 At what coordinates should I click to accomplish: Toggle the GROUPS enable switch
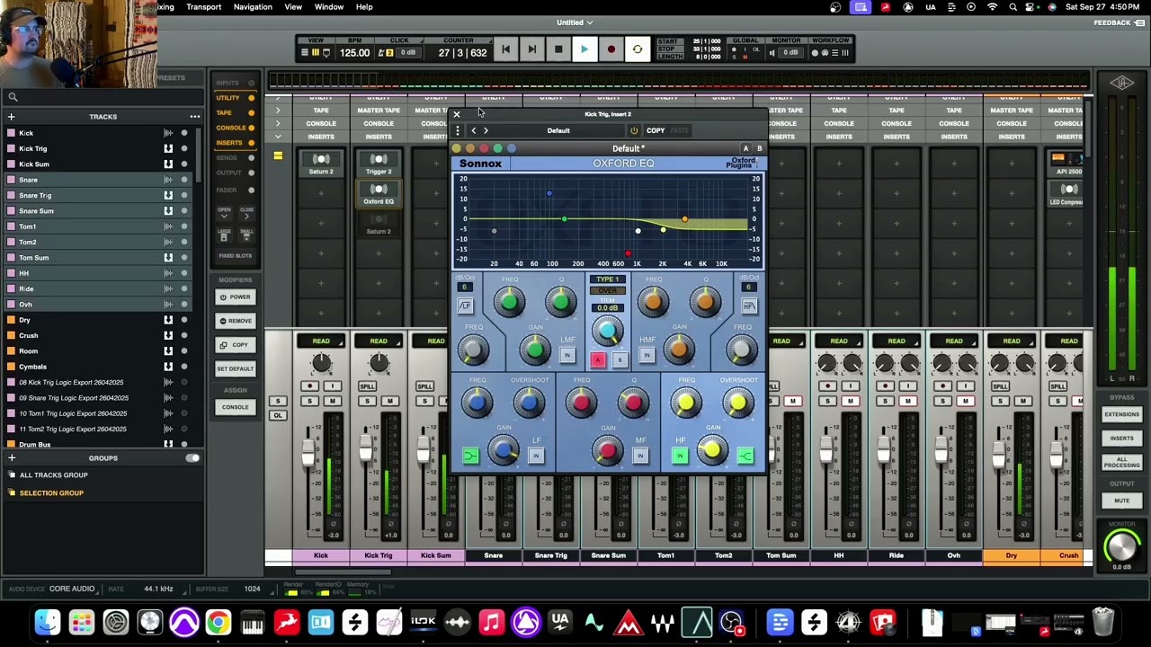(192, 458)
